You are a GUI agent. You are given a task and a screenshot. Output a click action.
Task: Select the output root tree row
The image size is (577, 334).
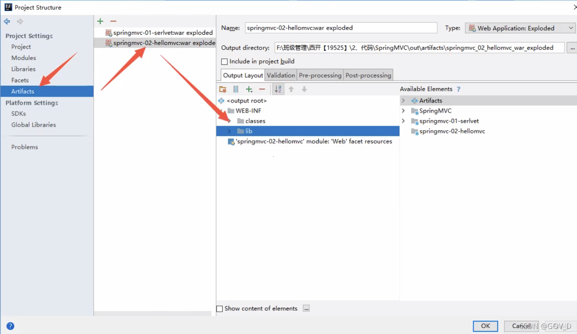[308, 101]
